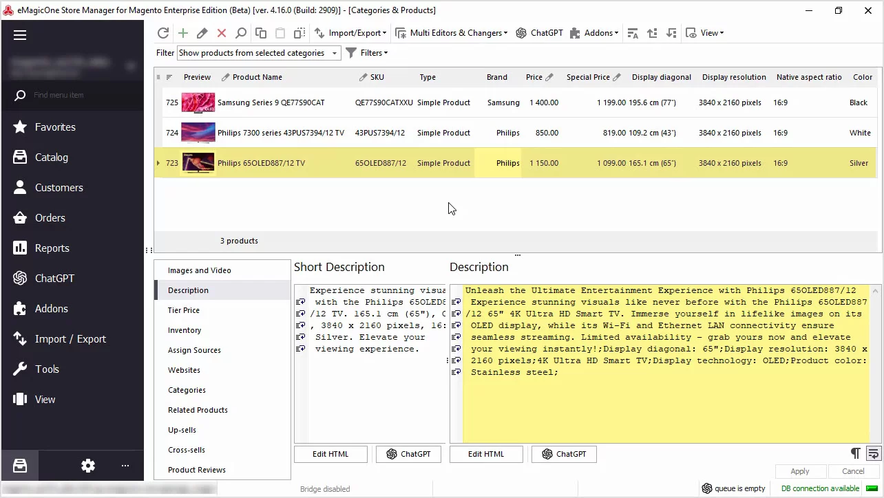
Task: Click price cell '1 400.00'
Action: click(544, 102)
